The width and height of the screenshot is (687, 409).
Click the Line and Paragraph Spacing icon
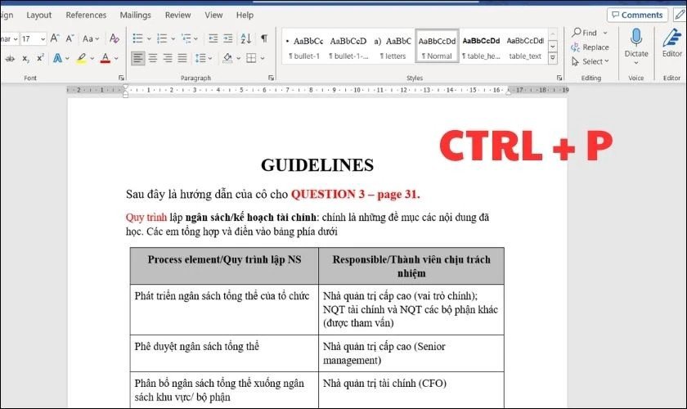pos(200,58)
